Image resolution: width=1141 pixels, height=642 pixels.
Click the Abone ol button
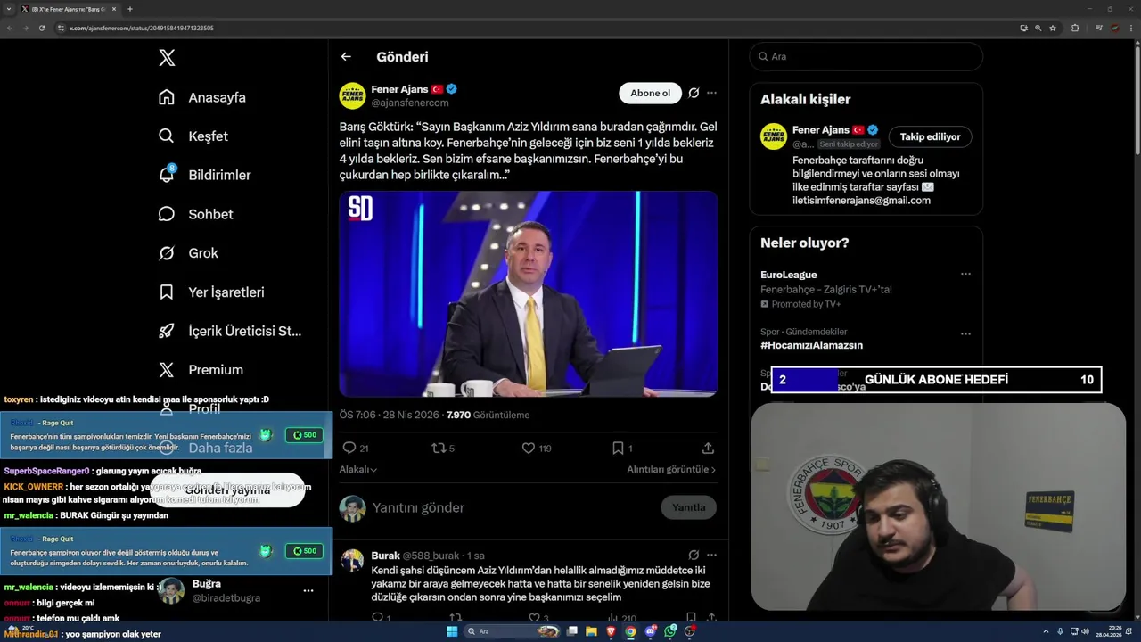tap(650, 93)
